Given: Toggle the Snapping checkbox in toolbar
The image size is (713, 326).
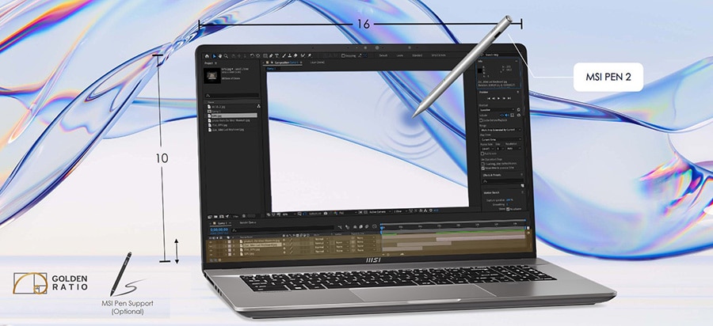Looking at the screenshot, I should point(343,56).
